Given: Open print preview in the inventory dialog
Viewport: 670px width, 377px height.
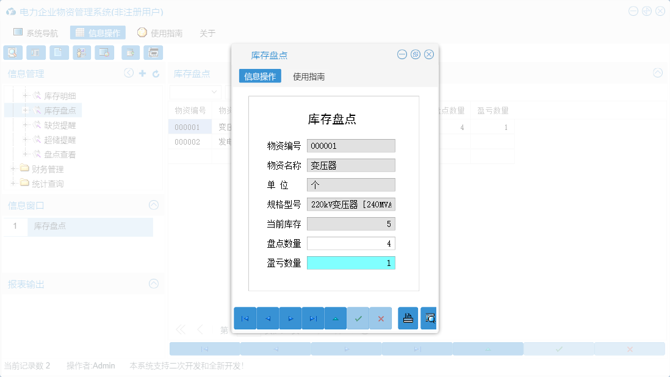Looking at the screenshot, I should pos(429,318).
